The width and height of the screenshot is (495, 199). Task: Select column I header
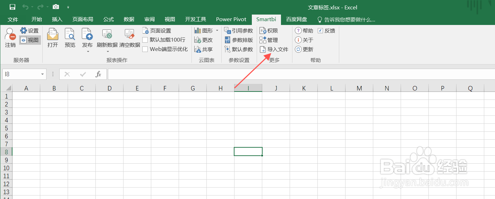pos(248,88)
